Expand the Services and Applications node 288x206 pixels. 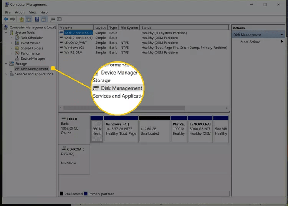coord(6,74)
